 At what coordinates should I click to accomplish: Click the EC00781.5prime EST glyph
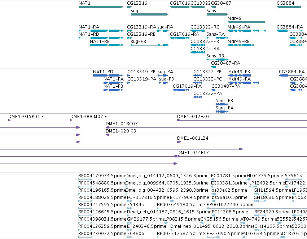click(x=212, y=179)
